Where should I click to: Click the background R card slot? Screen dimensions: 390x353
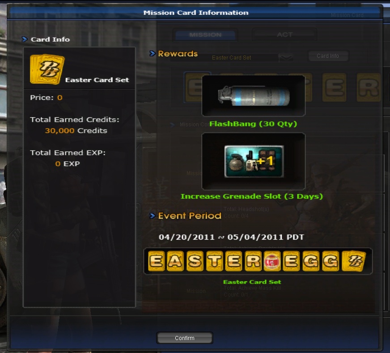point(369,87)
